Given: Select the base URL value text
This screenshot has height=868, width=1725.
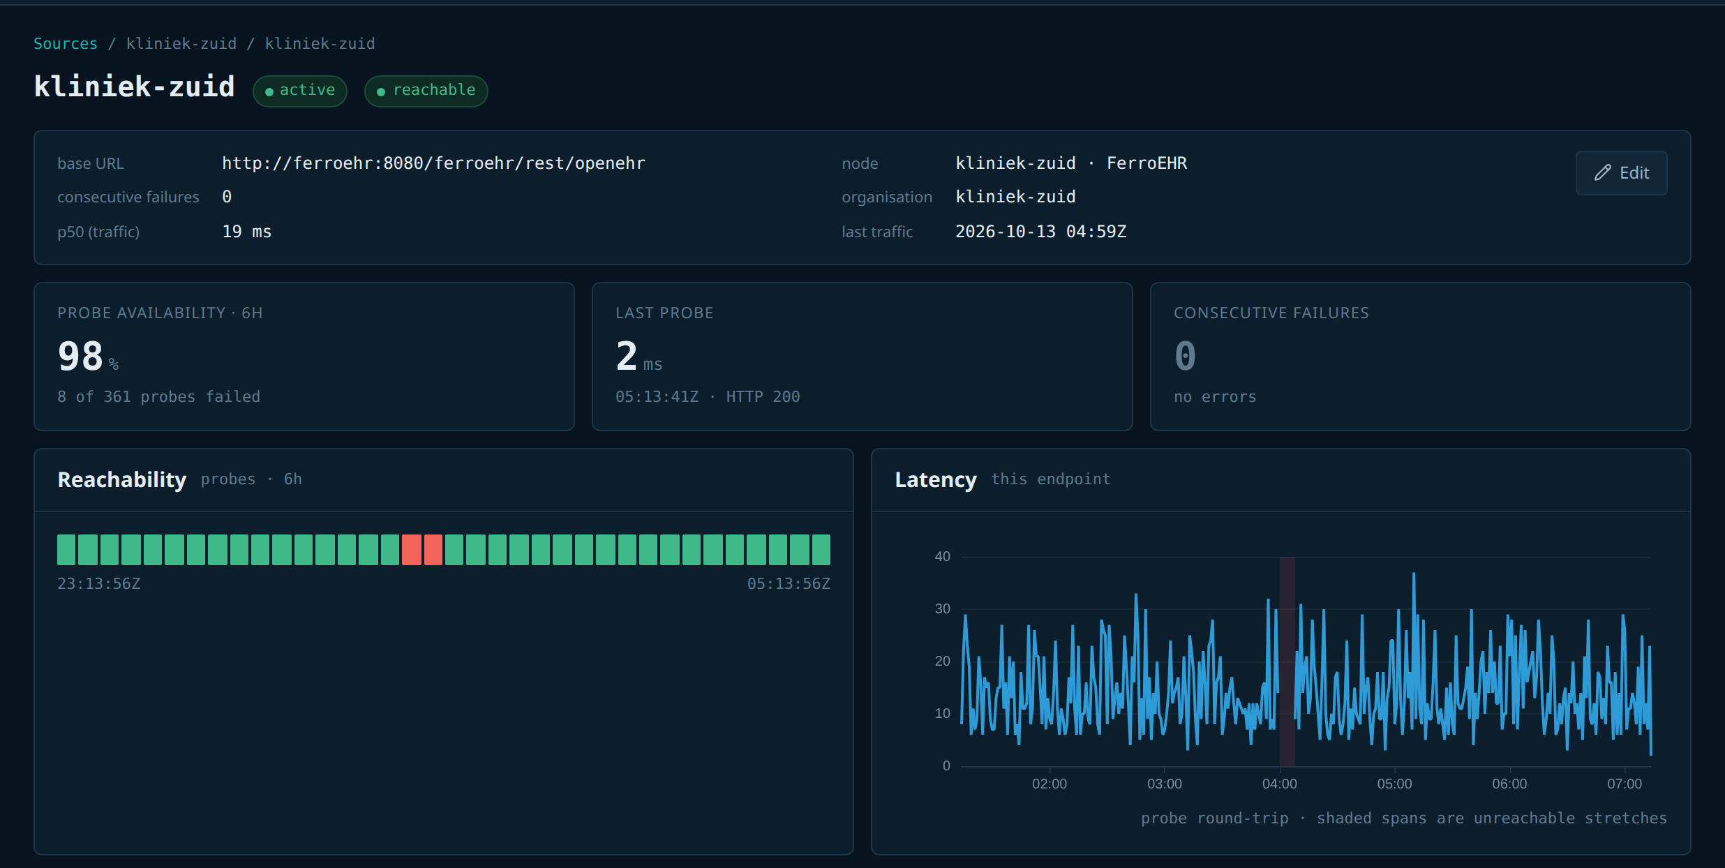Looking at the screenshot, I should pos(433,163).
